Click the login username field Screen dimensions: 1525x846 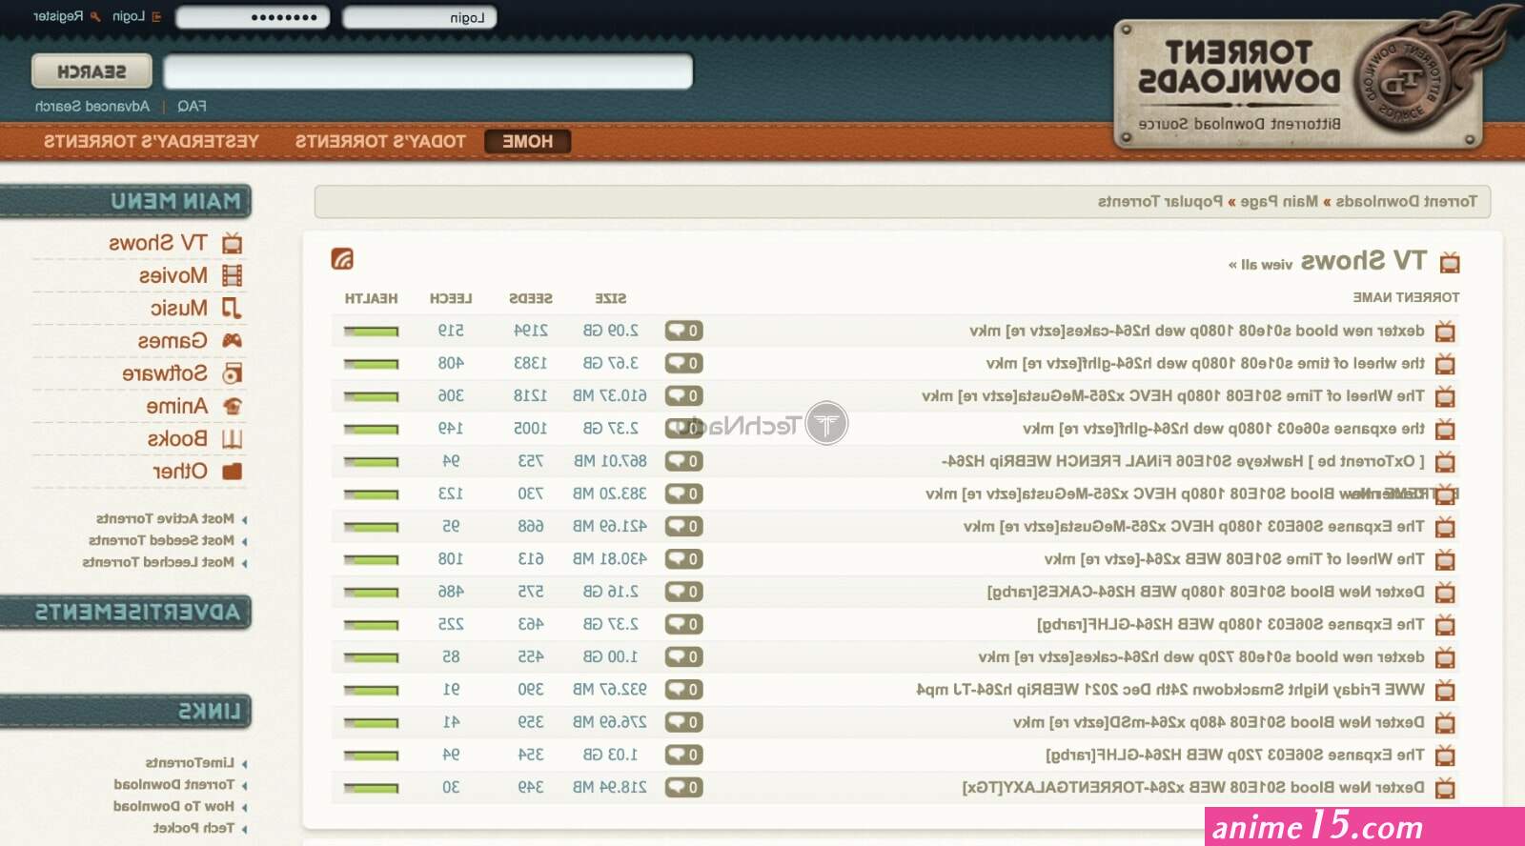tap(419, 17)
